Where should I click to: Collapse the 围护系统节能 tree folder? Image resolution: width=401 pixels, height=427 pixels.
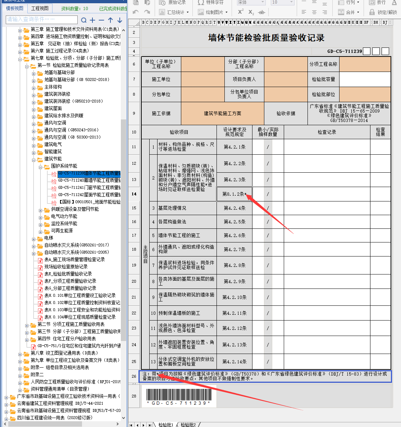coord(41,167)
